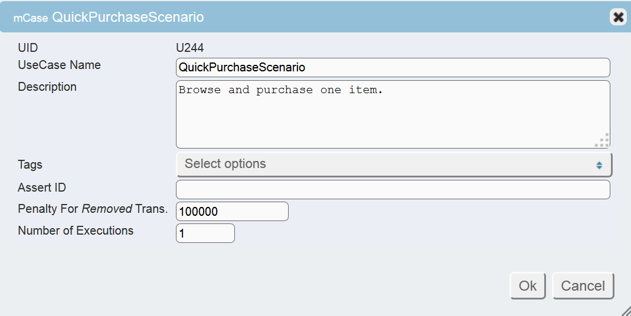Click the mCase QuickPurchaseScenario title bar

pos(295,17)
